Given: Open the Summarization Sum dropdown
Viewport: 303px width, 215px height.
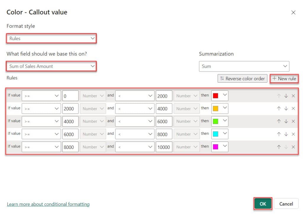Looking at the screenshot, I should pos(244,66).
